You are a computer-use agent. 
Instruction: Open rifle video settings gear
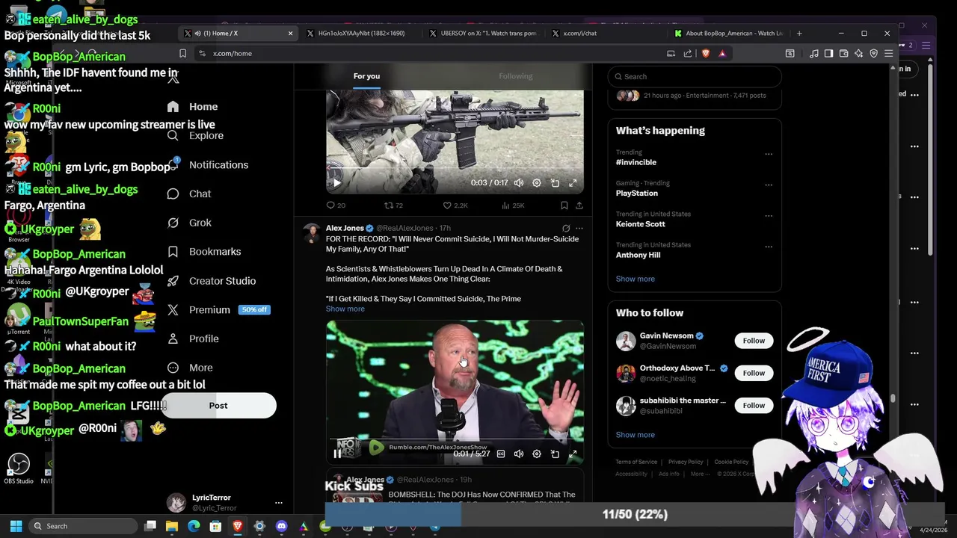click(537, 183)
